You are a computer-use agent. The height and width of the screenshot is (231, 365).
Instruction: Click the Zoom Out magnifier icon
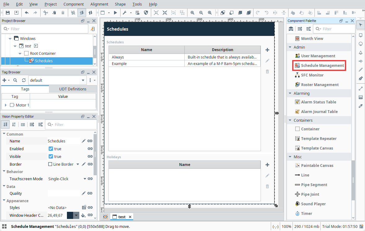click(201, 13)
